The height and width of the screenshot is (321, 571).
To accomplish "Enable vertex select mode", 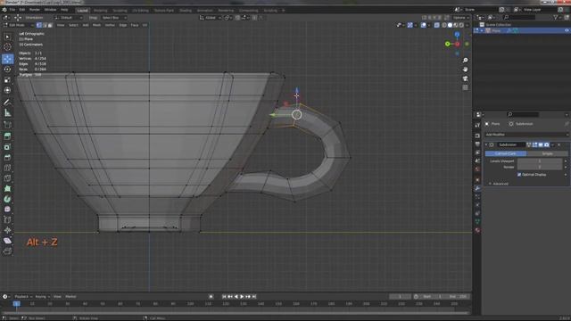I will pyautogui.click(x=39, y=25).
